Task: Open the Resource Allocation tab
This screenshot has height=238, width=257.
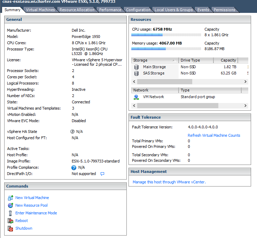Action: pos(77,10)
